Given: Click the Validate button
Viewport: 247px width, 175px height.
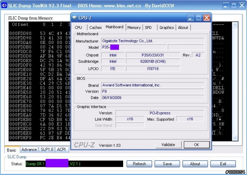Looking at the screenshot, I should pyautogui.click(x=168, y=145).
